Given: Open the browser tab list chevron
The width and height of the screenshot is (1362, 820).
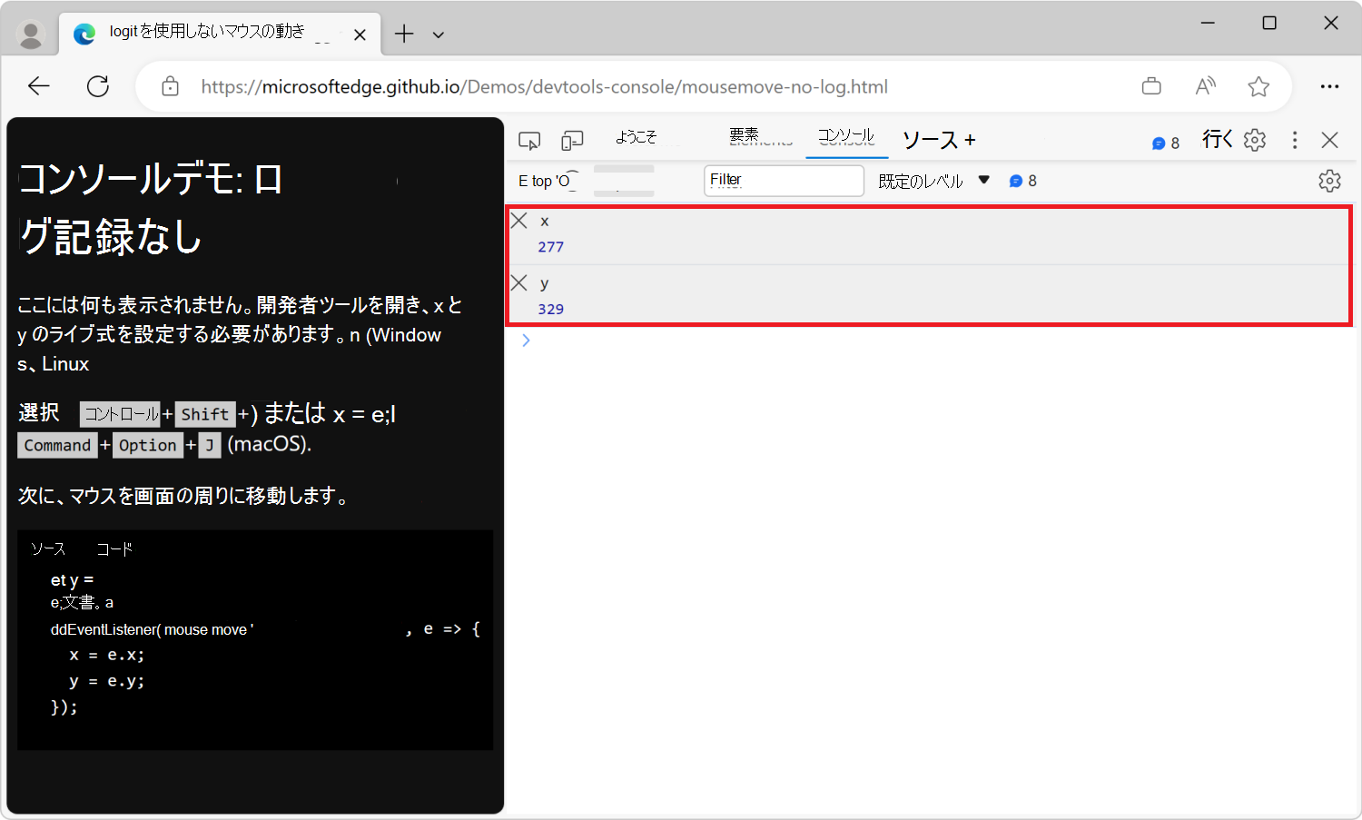Looking at the screenshot, I should pos(438,34).
